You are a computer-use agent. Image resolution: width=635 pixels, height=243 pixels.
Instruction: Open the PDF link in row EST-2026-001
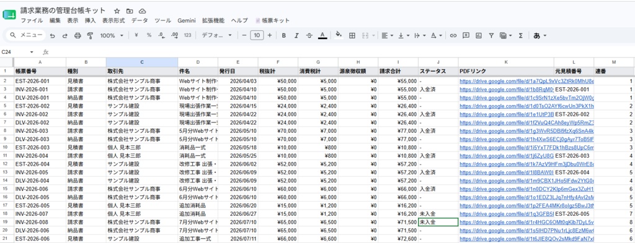(x=526, y=81)
